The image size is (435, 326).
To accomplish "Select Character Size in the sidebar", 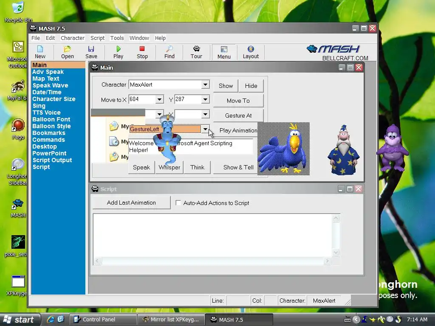I will [x=54, y=99].
